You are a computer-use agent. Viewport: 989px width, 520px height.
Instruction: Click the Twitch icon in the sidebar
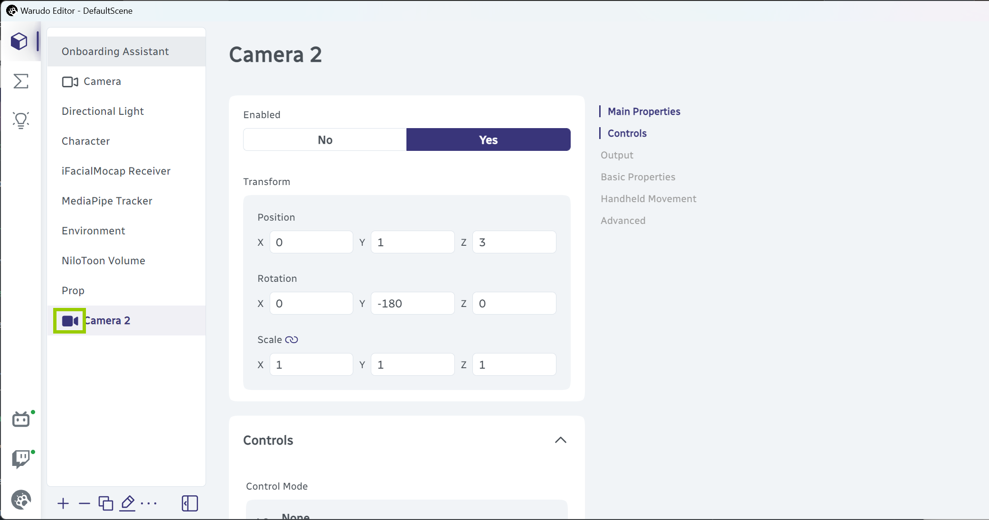click(x=21, y=459)
